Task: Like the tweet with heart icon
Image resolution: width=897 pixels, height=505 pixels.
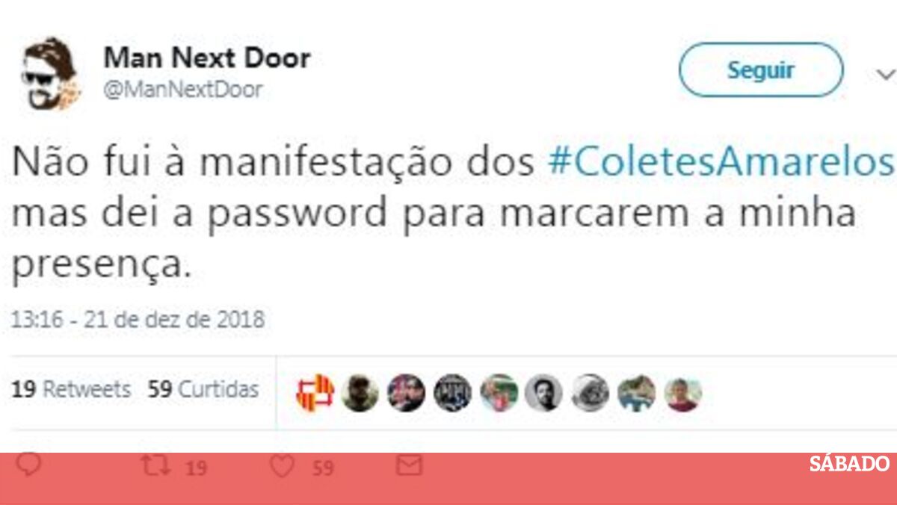Action: 282,467
